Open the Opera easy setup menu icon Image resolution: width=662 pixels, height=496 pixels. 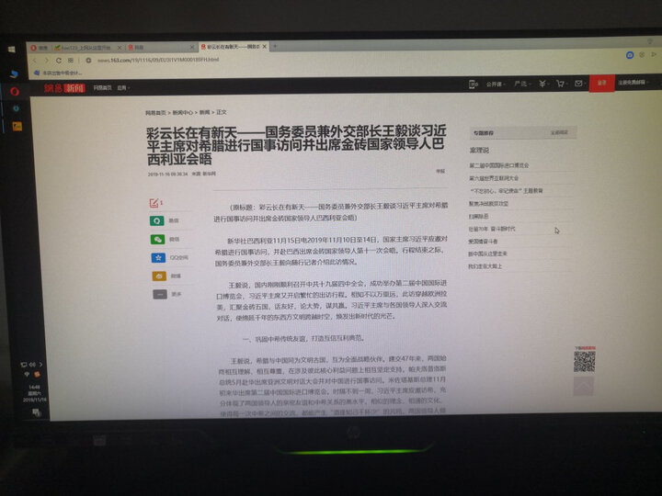click(650, 41)
